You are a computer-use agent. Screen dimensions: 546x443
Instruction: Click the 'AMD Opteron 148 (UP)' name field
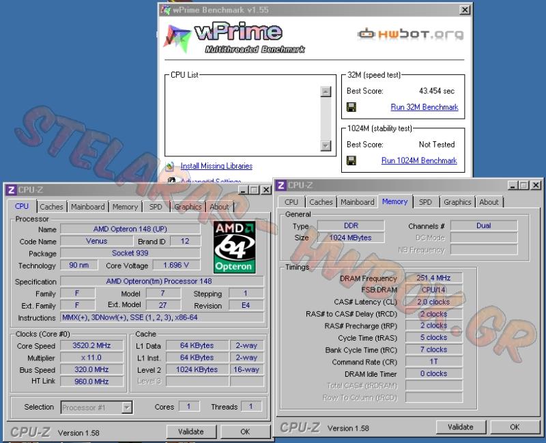(130, 229)
